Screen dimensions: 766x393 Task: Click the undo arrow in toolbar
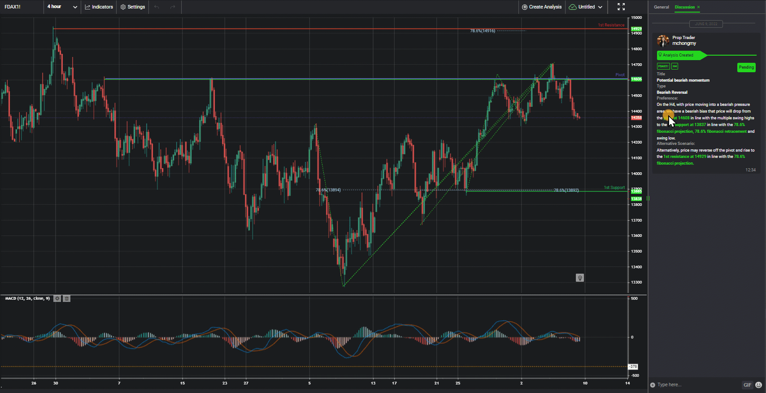(157, 7)
